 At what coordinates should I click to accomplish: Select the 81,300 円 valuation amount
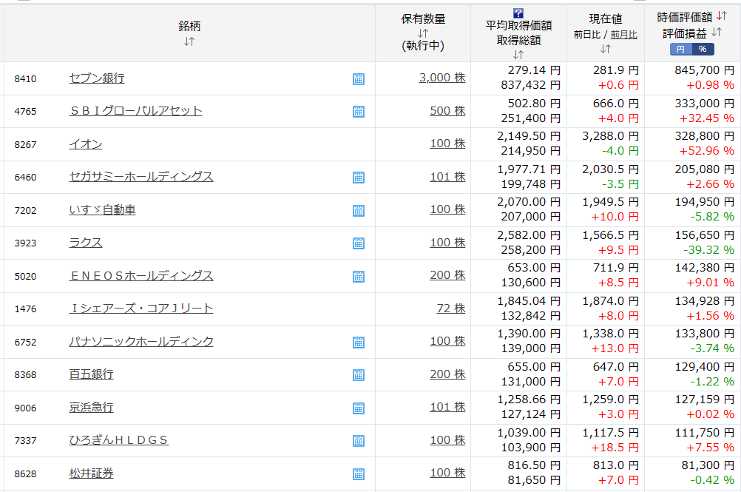click(x=708, y=465)
